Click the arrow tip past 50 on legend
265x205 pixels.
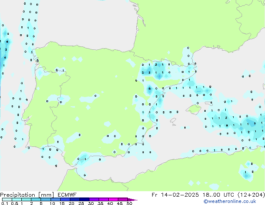132,200
